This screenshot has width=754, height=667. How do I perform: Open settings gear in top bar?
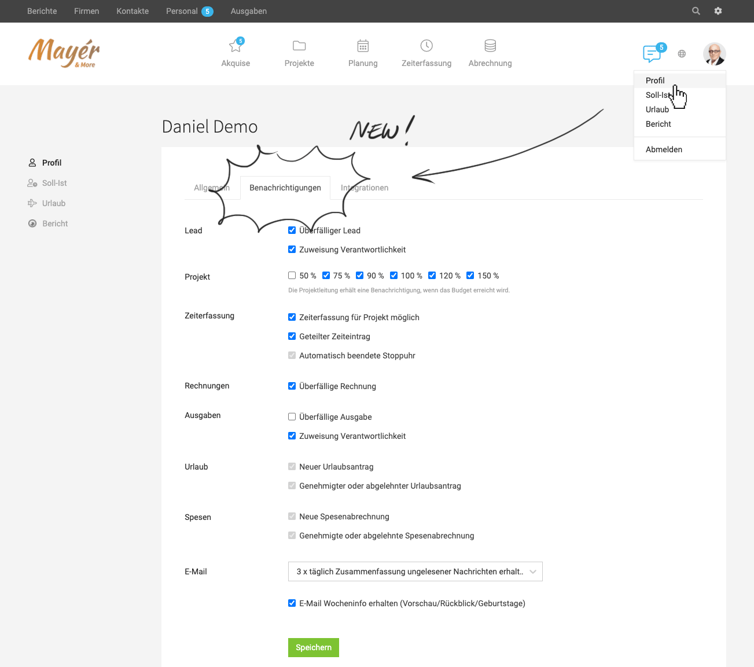tap(718, 11)
